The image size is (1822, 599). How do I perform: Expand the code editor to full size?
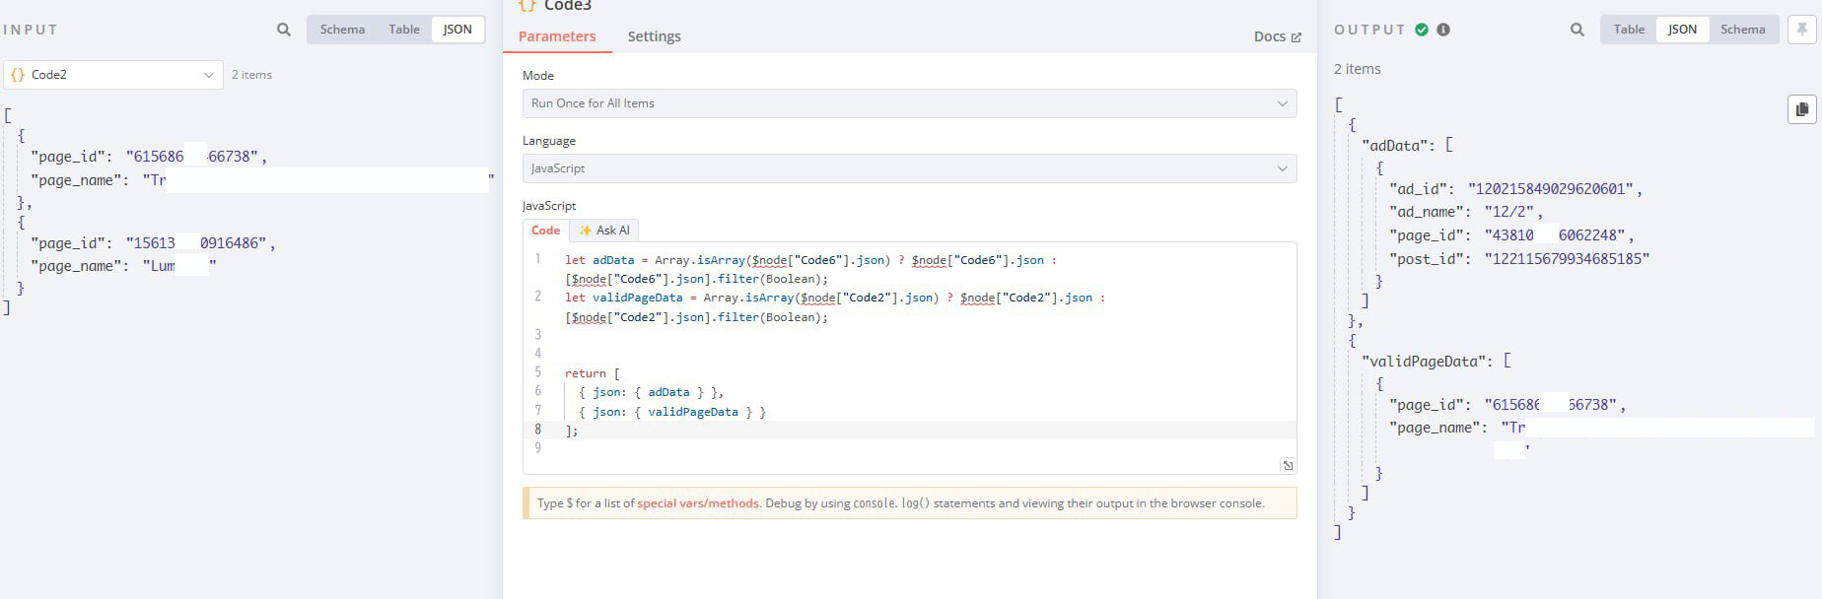pos(1288,465)
